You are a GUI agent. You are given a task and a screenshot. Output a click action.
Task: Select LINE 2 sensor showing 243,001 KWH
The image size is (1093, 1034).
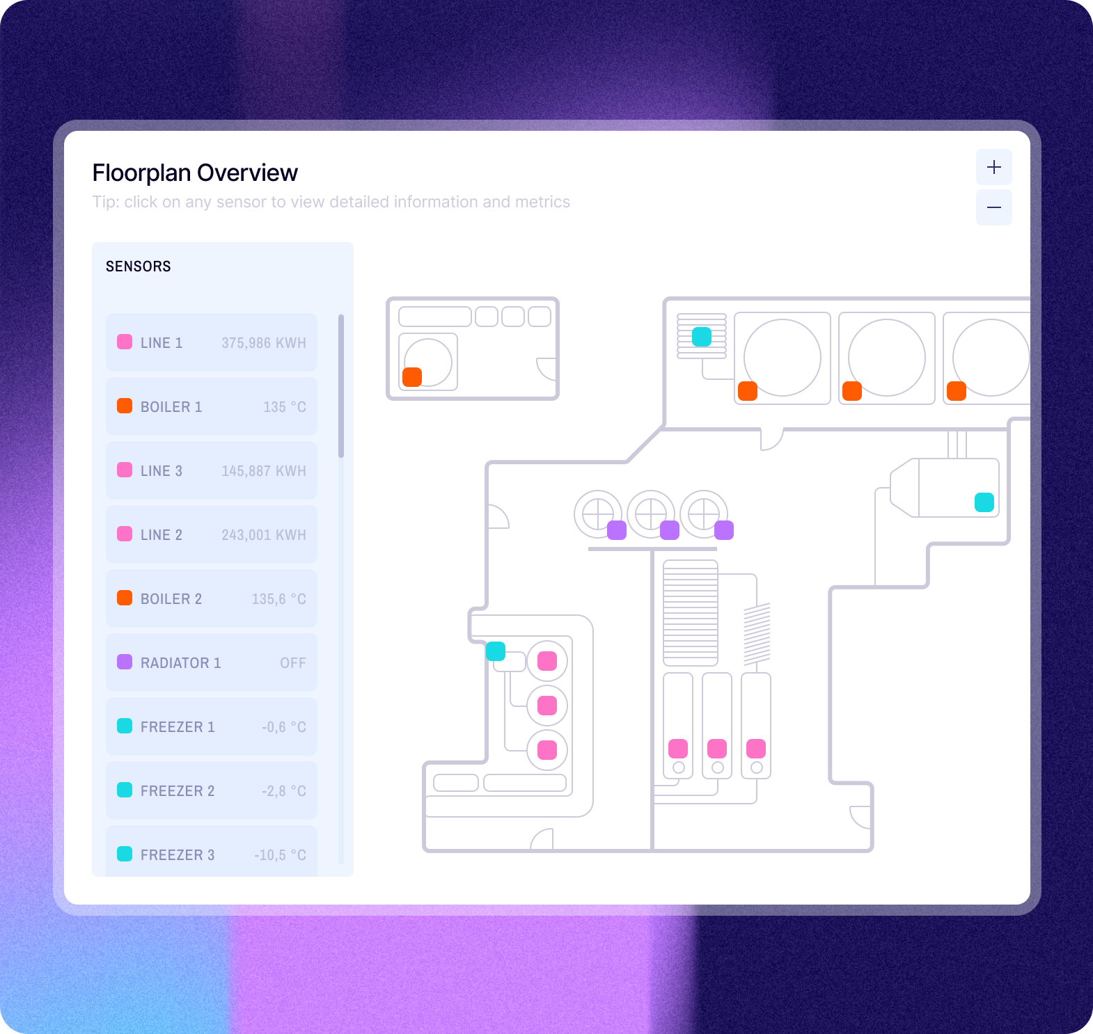pos(212,534)
